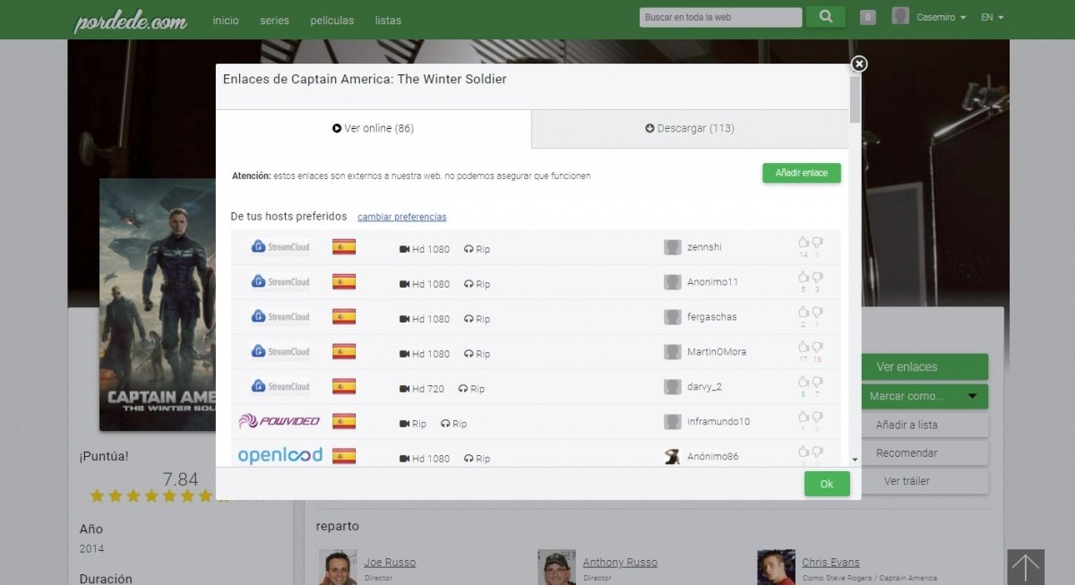The height and width of the screenshot is (585, 1075).
Task: Like darvy_2's Hd 720 link
Action: tap(804, 382)
